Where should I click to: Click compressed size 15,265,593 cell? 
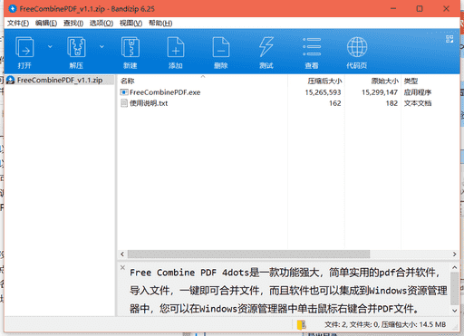(323, 92)
